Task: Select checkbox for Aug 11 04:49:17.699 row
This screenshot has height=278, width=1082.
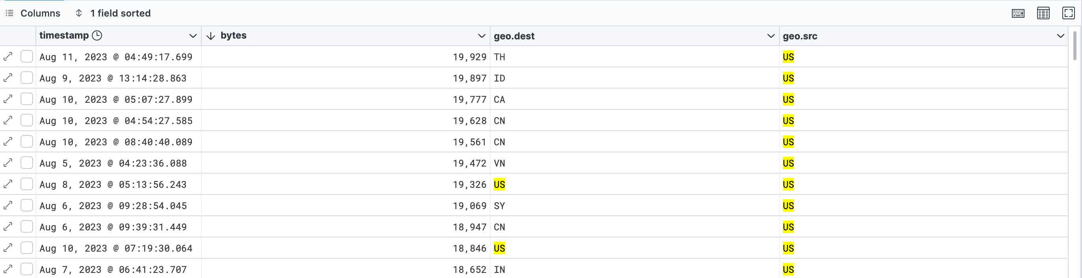Action: pyautogui.click(x=27, y=57)
